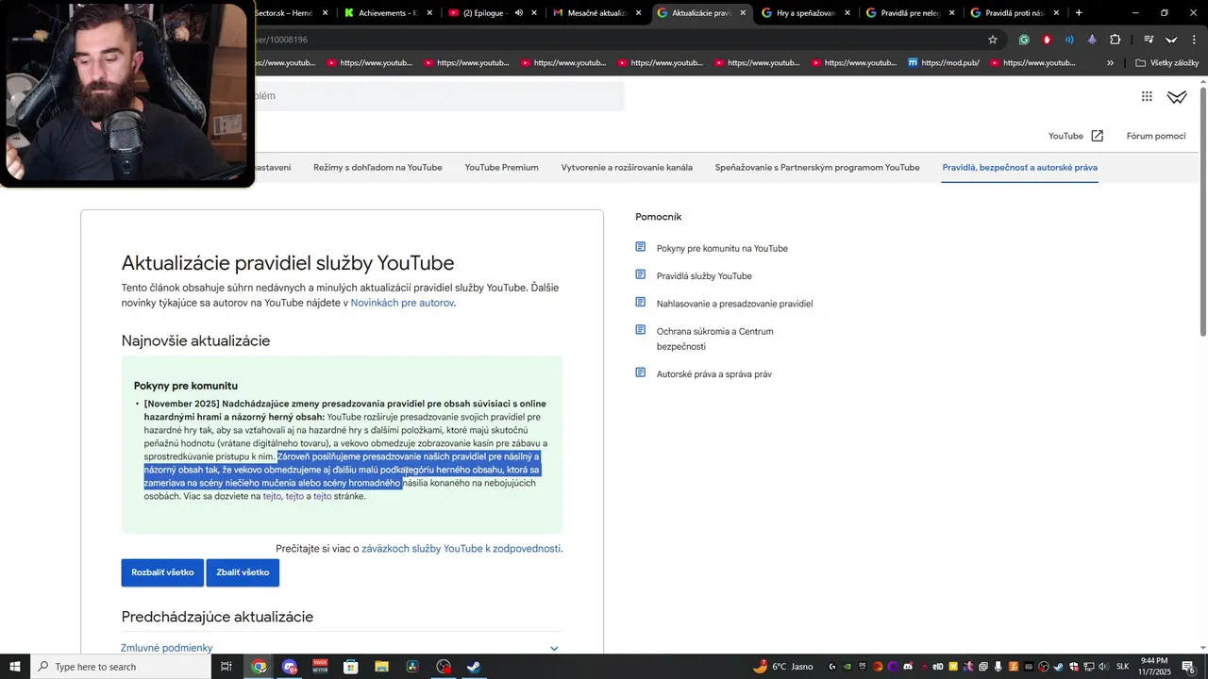Open the microphone tray icon
Viewport: 1208px width, 679px height.
(x=998, y=667)
